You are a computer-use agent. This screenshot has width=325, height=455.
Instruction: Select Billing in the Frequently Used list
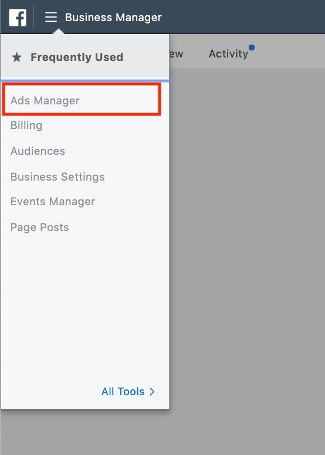(26, 125)
